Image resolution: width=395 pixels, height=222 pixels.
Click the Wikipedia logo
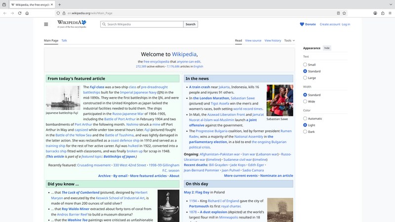pos(72,24)
